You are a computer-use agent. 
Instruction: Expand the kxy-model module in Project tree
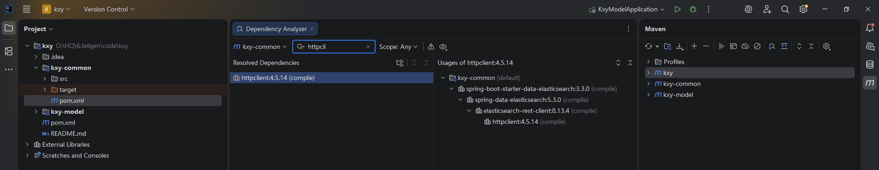pyautogui.click(x=36, y=112)
